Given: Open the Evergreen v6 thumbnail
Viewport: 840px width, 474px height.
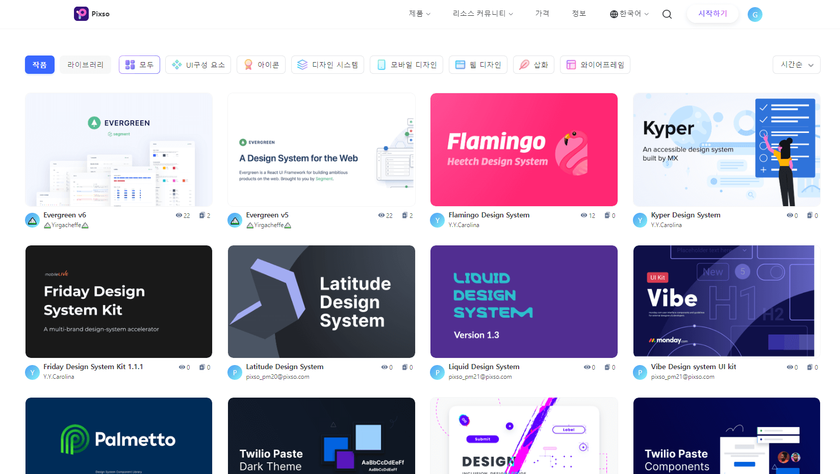Looking at the screenshot, I should pos(119,150).
